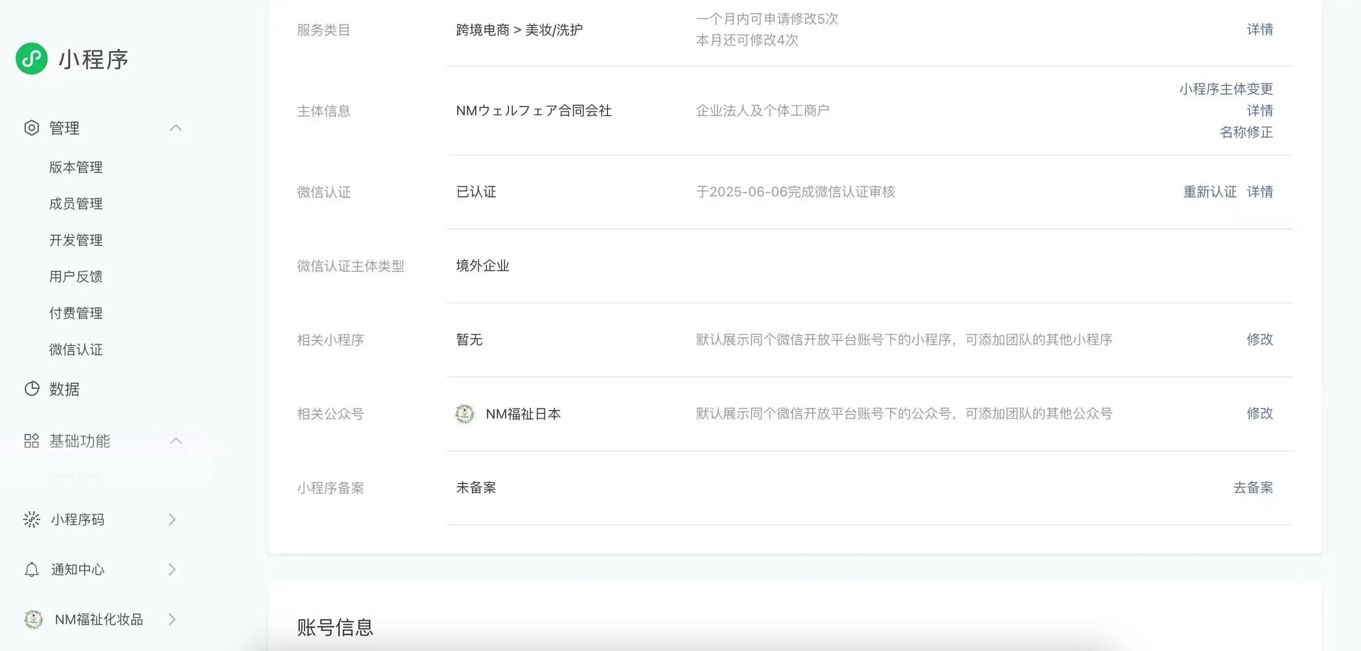Click 去备案 for Mini Program filing
Image resolution: width=1361 pixels, height=651 pixels.
coord(1253,487)
